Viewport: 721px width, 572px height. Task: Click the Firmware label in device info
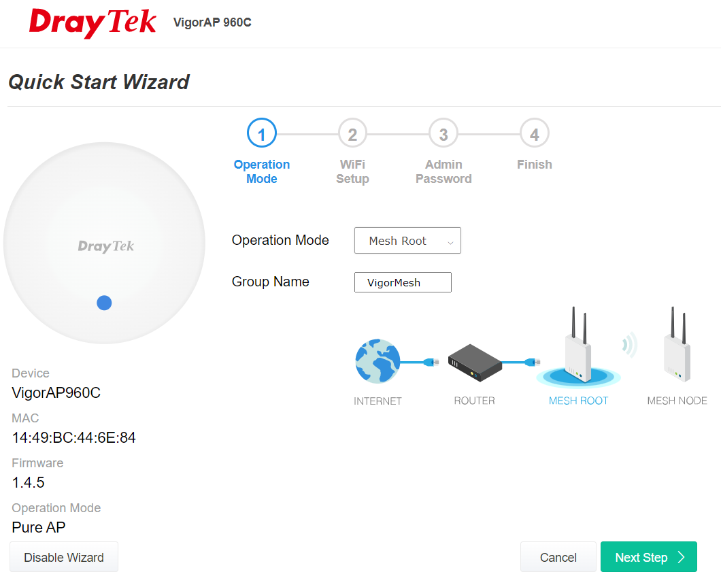point(37,463)
